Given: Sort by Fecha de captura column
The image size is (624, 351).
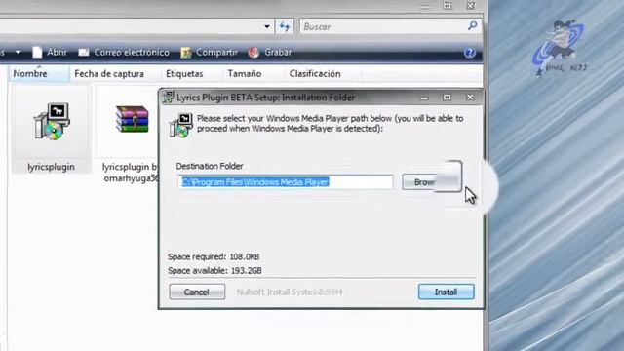Looking at the screenshot, I should pyautogui.click(x=109, y=74).
